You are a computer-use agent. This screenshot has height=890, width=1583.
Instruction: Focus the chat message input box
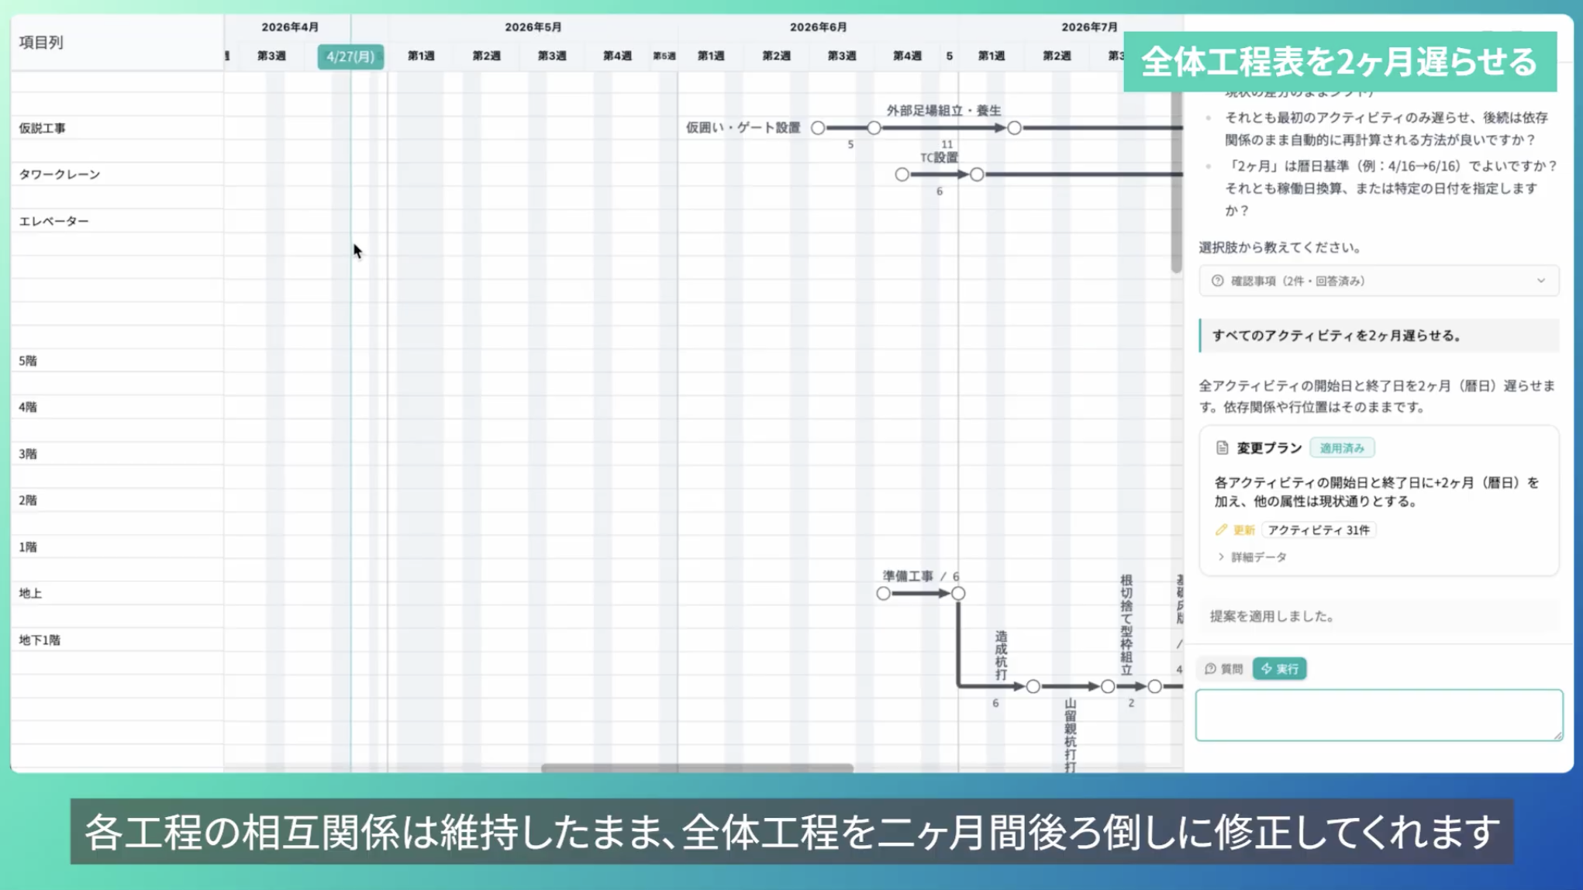(x=1378, y=715)
